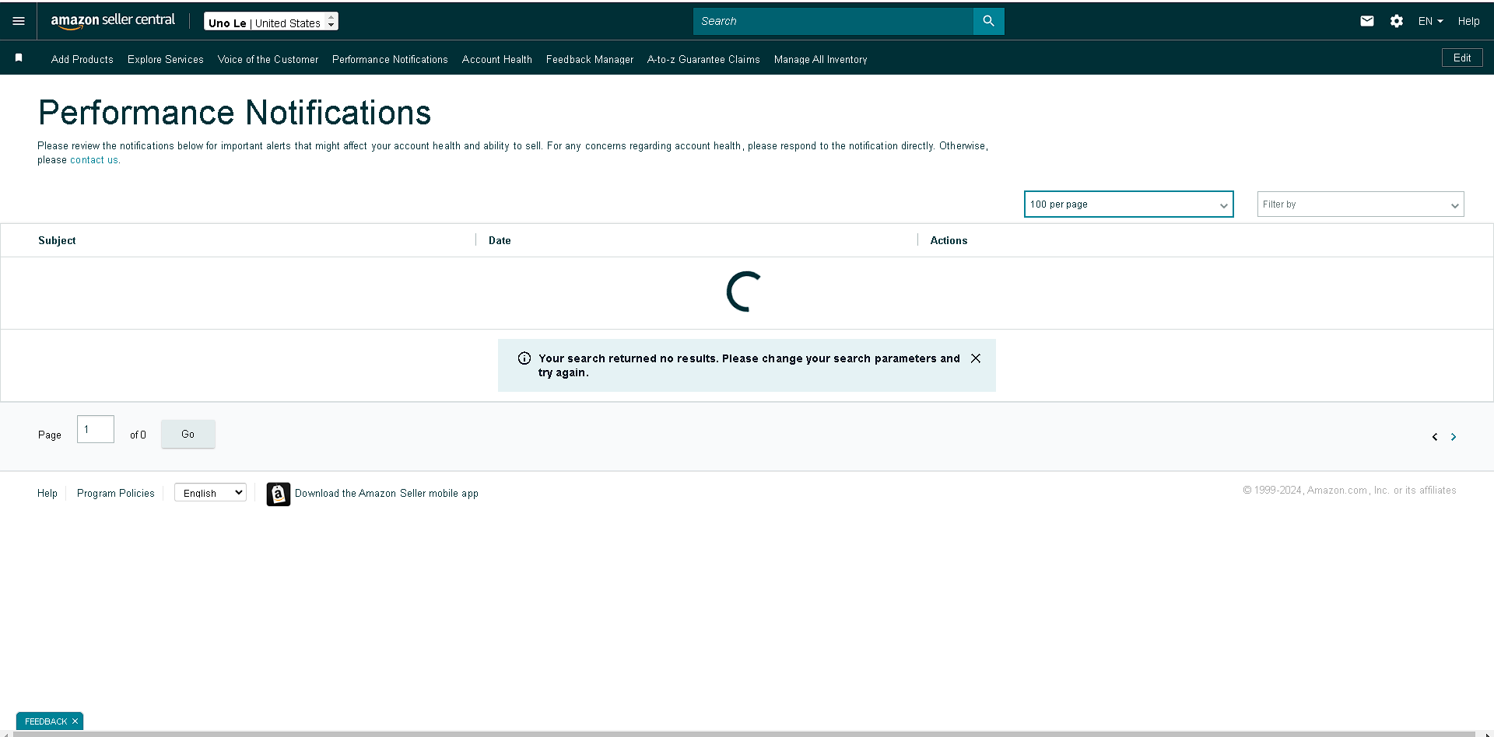Click the Go button
Viewport: 1494px width, 737px height.
tap(188, 434)
